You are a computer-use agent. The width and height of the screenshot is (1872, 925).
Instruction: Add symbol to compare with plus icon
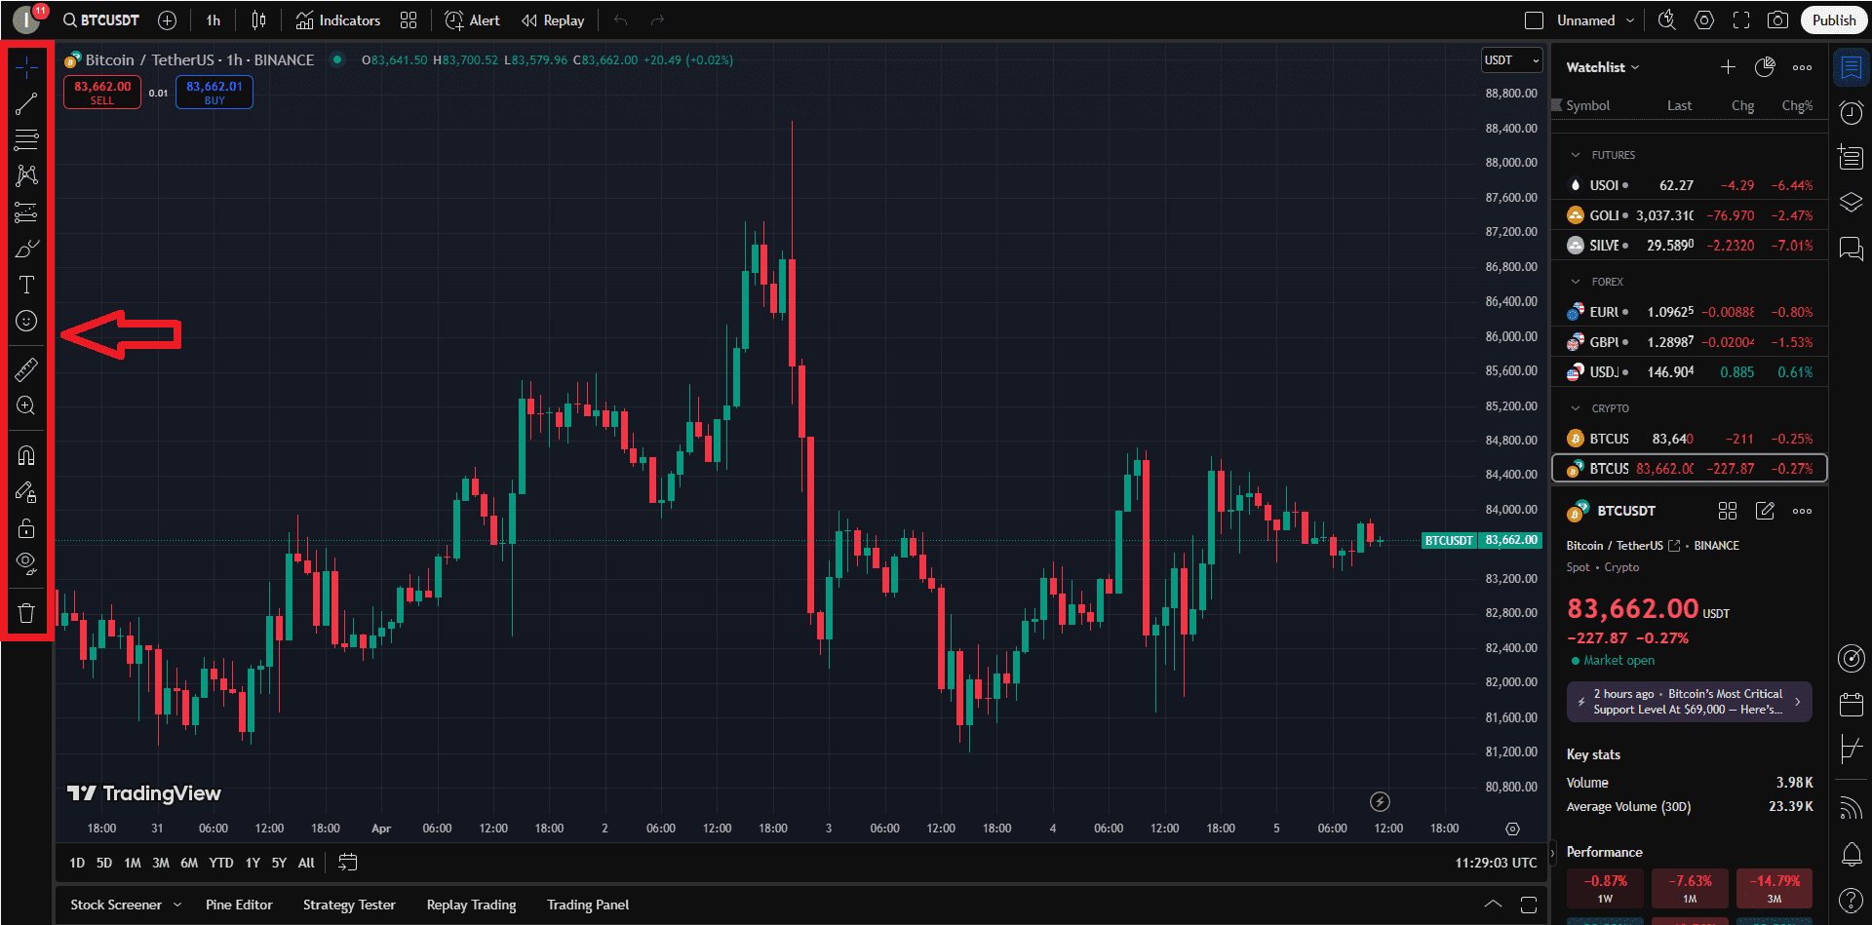click(168, 20)
